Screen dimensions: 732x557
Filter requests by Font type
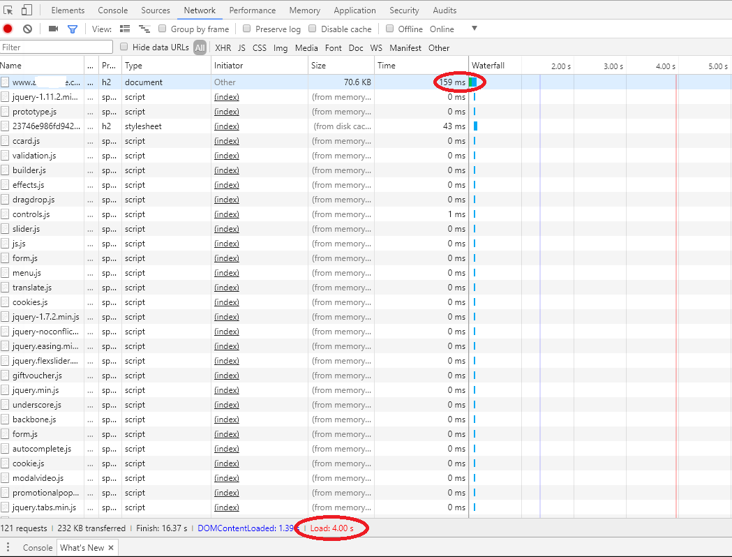pyautogui.click(x=334, y=47)
